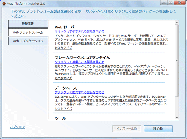Viewport: 187px width, 139px height.
Task: Include recommended products under フレームワークおよびランタイム
Action: [x=79, y=62]
